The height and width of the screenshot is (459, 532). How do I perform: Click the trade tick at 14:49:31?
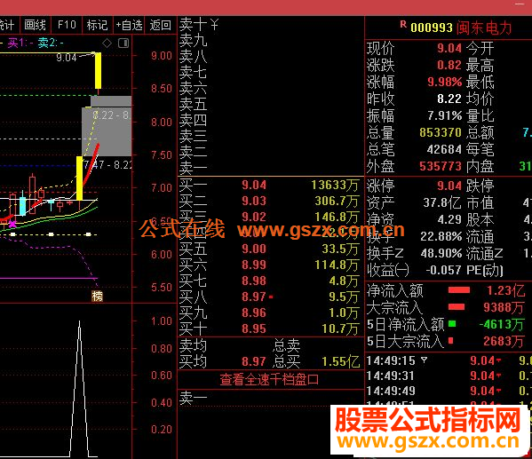449,376
